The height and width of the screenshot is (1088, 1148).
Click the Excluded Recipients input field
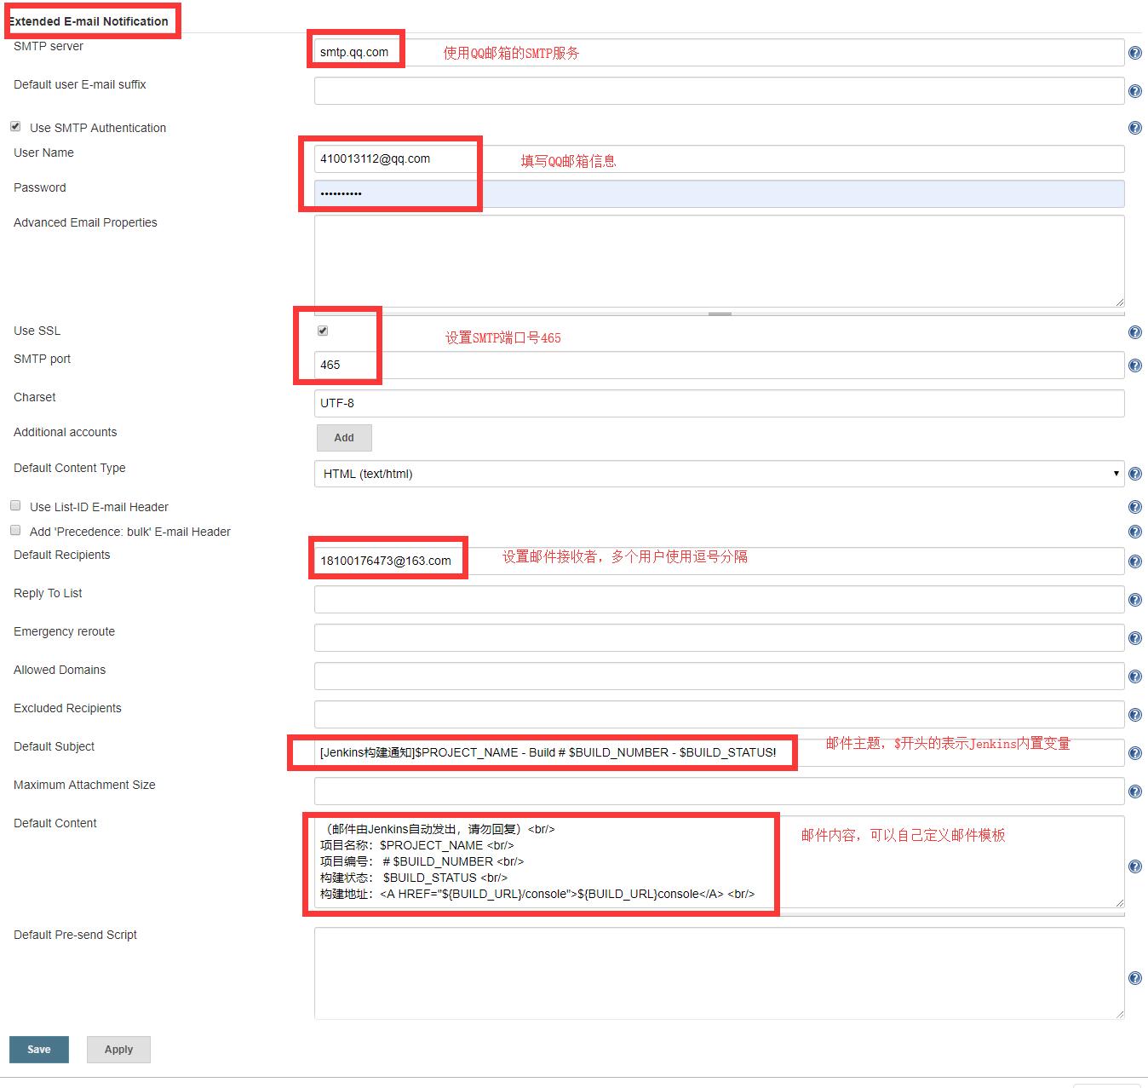tap(719, 714)
